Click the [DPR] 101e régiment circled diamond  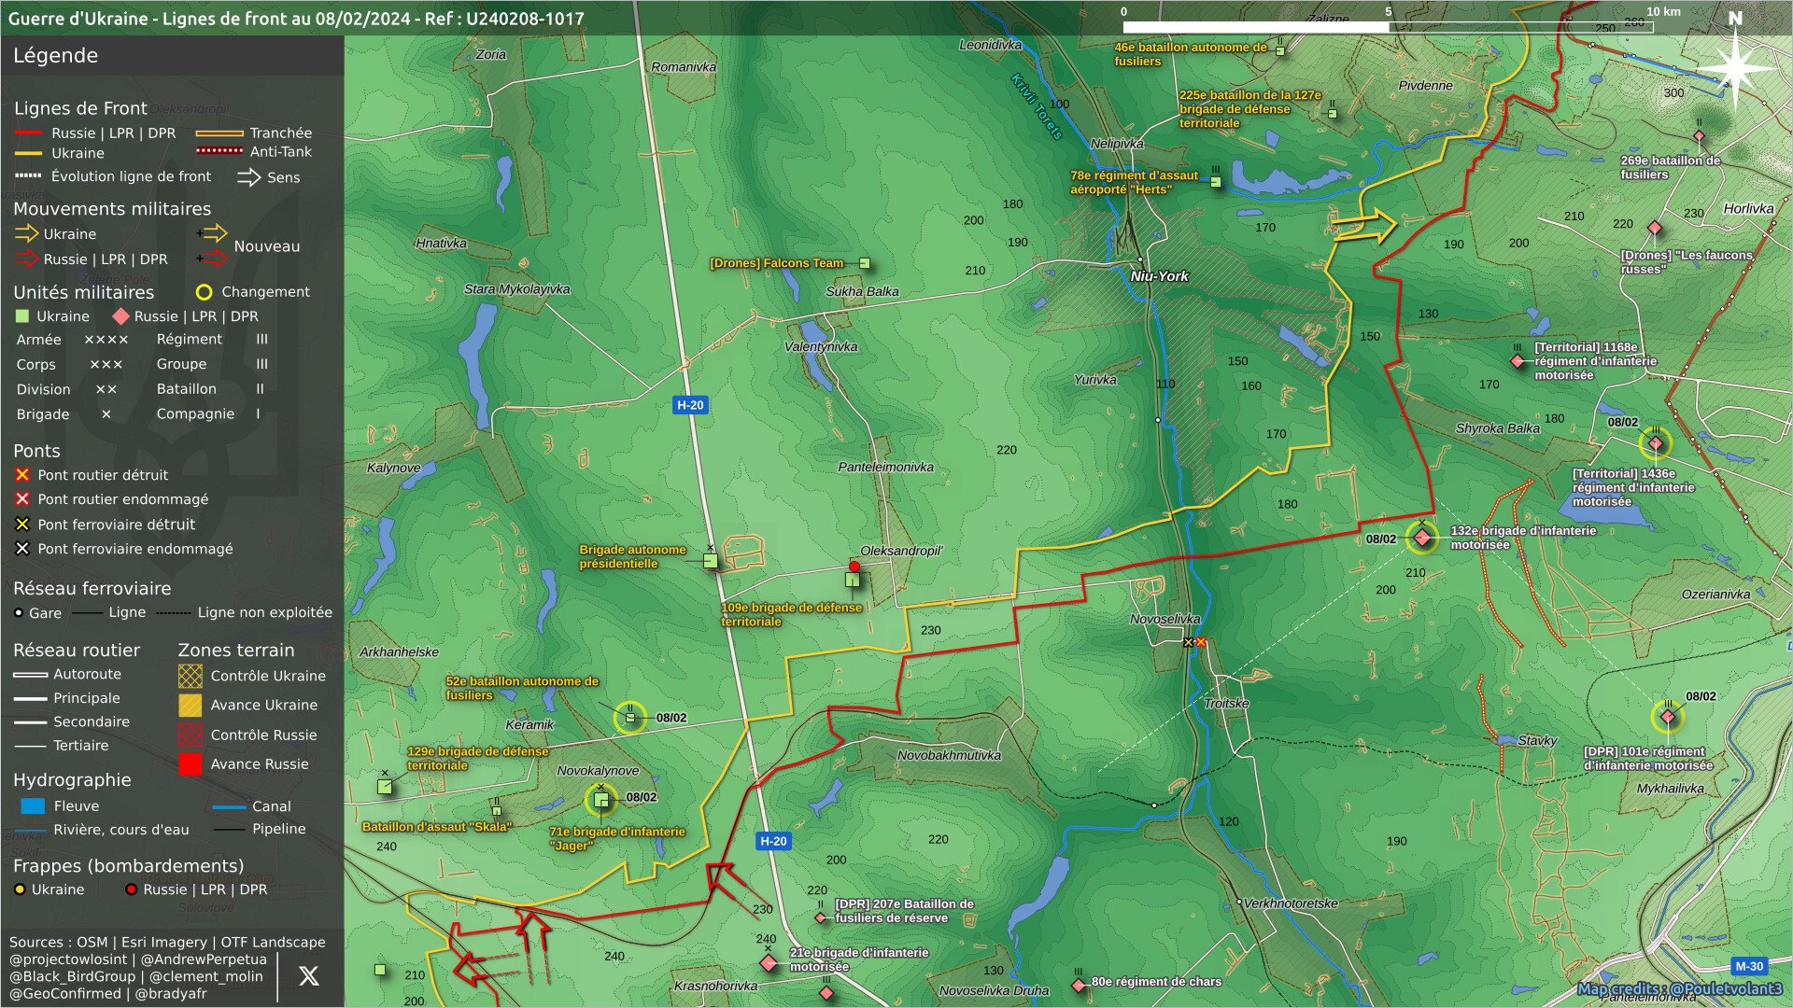point(1668,717)
